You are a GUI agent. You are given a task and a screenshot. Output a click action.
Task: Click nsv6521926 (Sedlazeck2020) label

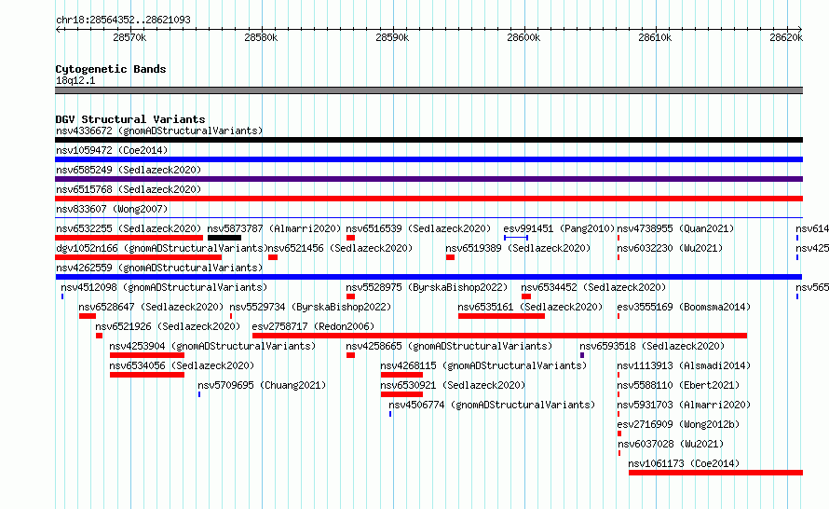[168, 326]
